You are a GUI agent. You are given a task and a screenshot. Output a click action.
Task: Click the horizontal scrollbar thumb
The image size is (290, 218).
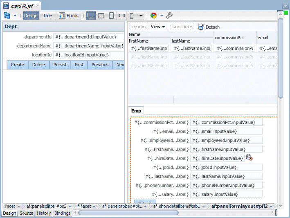[x=128, y=213]
